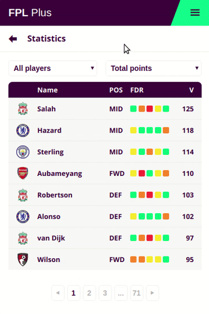Click the previous page arrow
The width and height of the screenshot is (209, 314).
tap(58, 293)
